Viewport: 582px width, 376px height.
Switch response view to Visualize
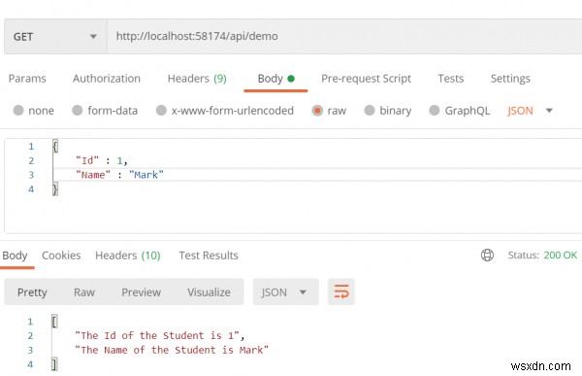[x=209, y=292]
